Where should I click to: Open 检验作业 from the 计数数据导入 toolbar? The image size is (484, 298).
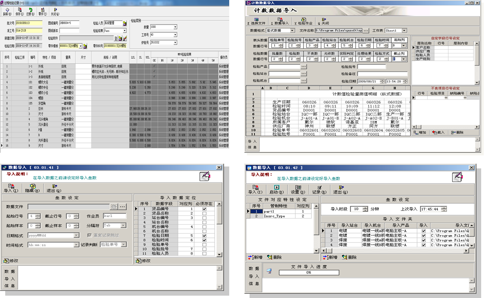tap(304, 21)
